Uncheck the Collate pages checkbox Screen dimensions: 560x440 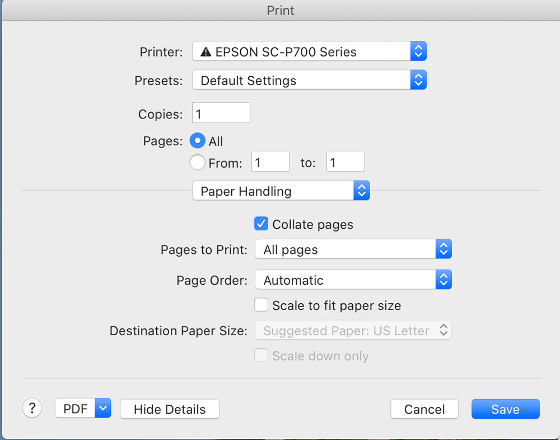[261, 224]
